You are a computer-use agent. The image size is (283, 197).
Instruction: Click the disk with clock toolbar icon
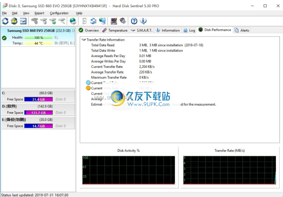pyautogui.click(x=44, y=21)
